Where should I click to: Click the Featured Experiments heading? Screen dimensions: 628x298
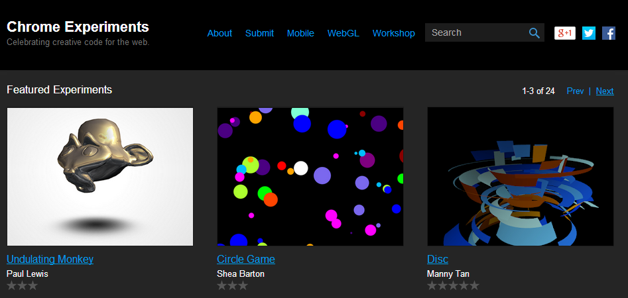click(x=59, y=89)
